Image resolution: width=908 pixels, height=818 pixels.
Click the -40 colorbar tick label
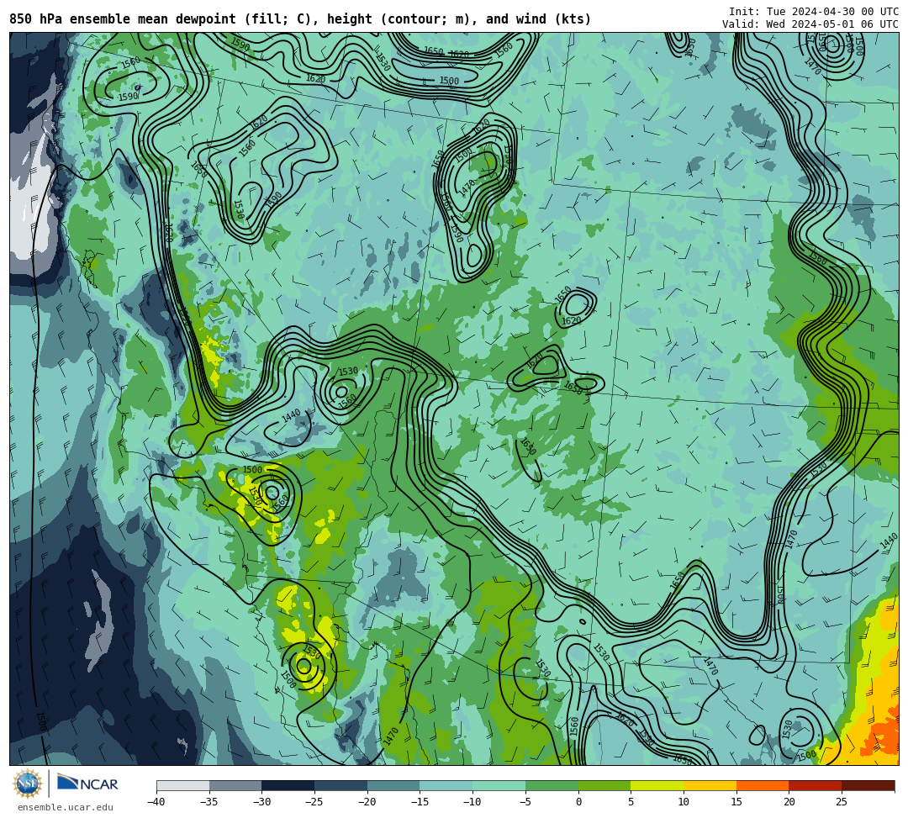point(156,802)
